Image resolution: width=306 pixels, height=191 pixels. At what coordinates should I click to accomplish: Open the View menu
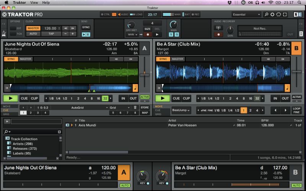coord(34,3)
